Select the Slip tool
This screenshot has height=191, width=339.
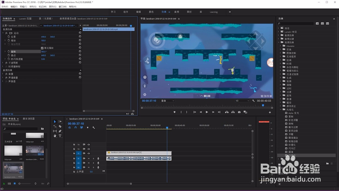[55, 131]
